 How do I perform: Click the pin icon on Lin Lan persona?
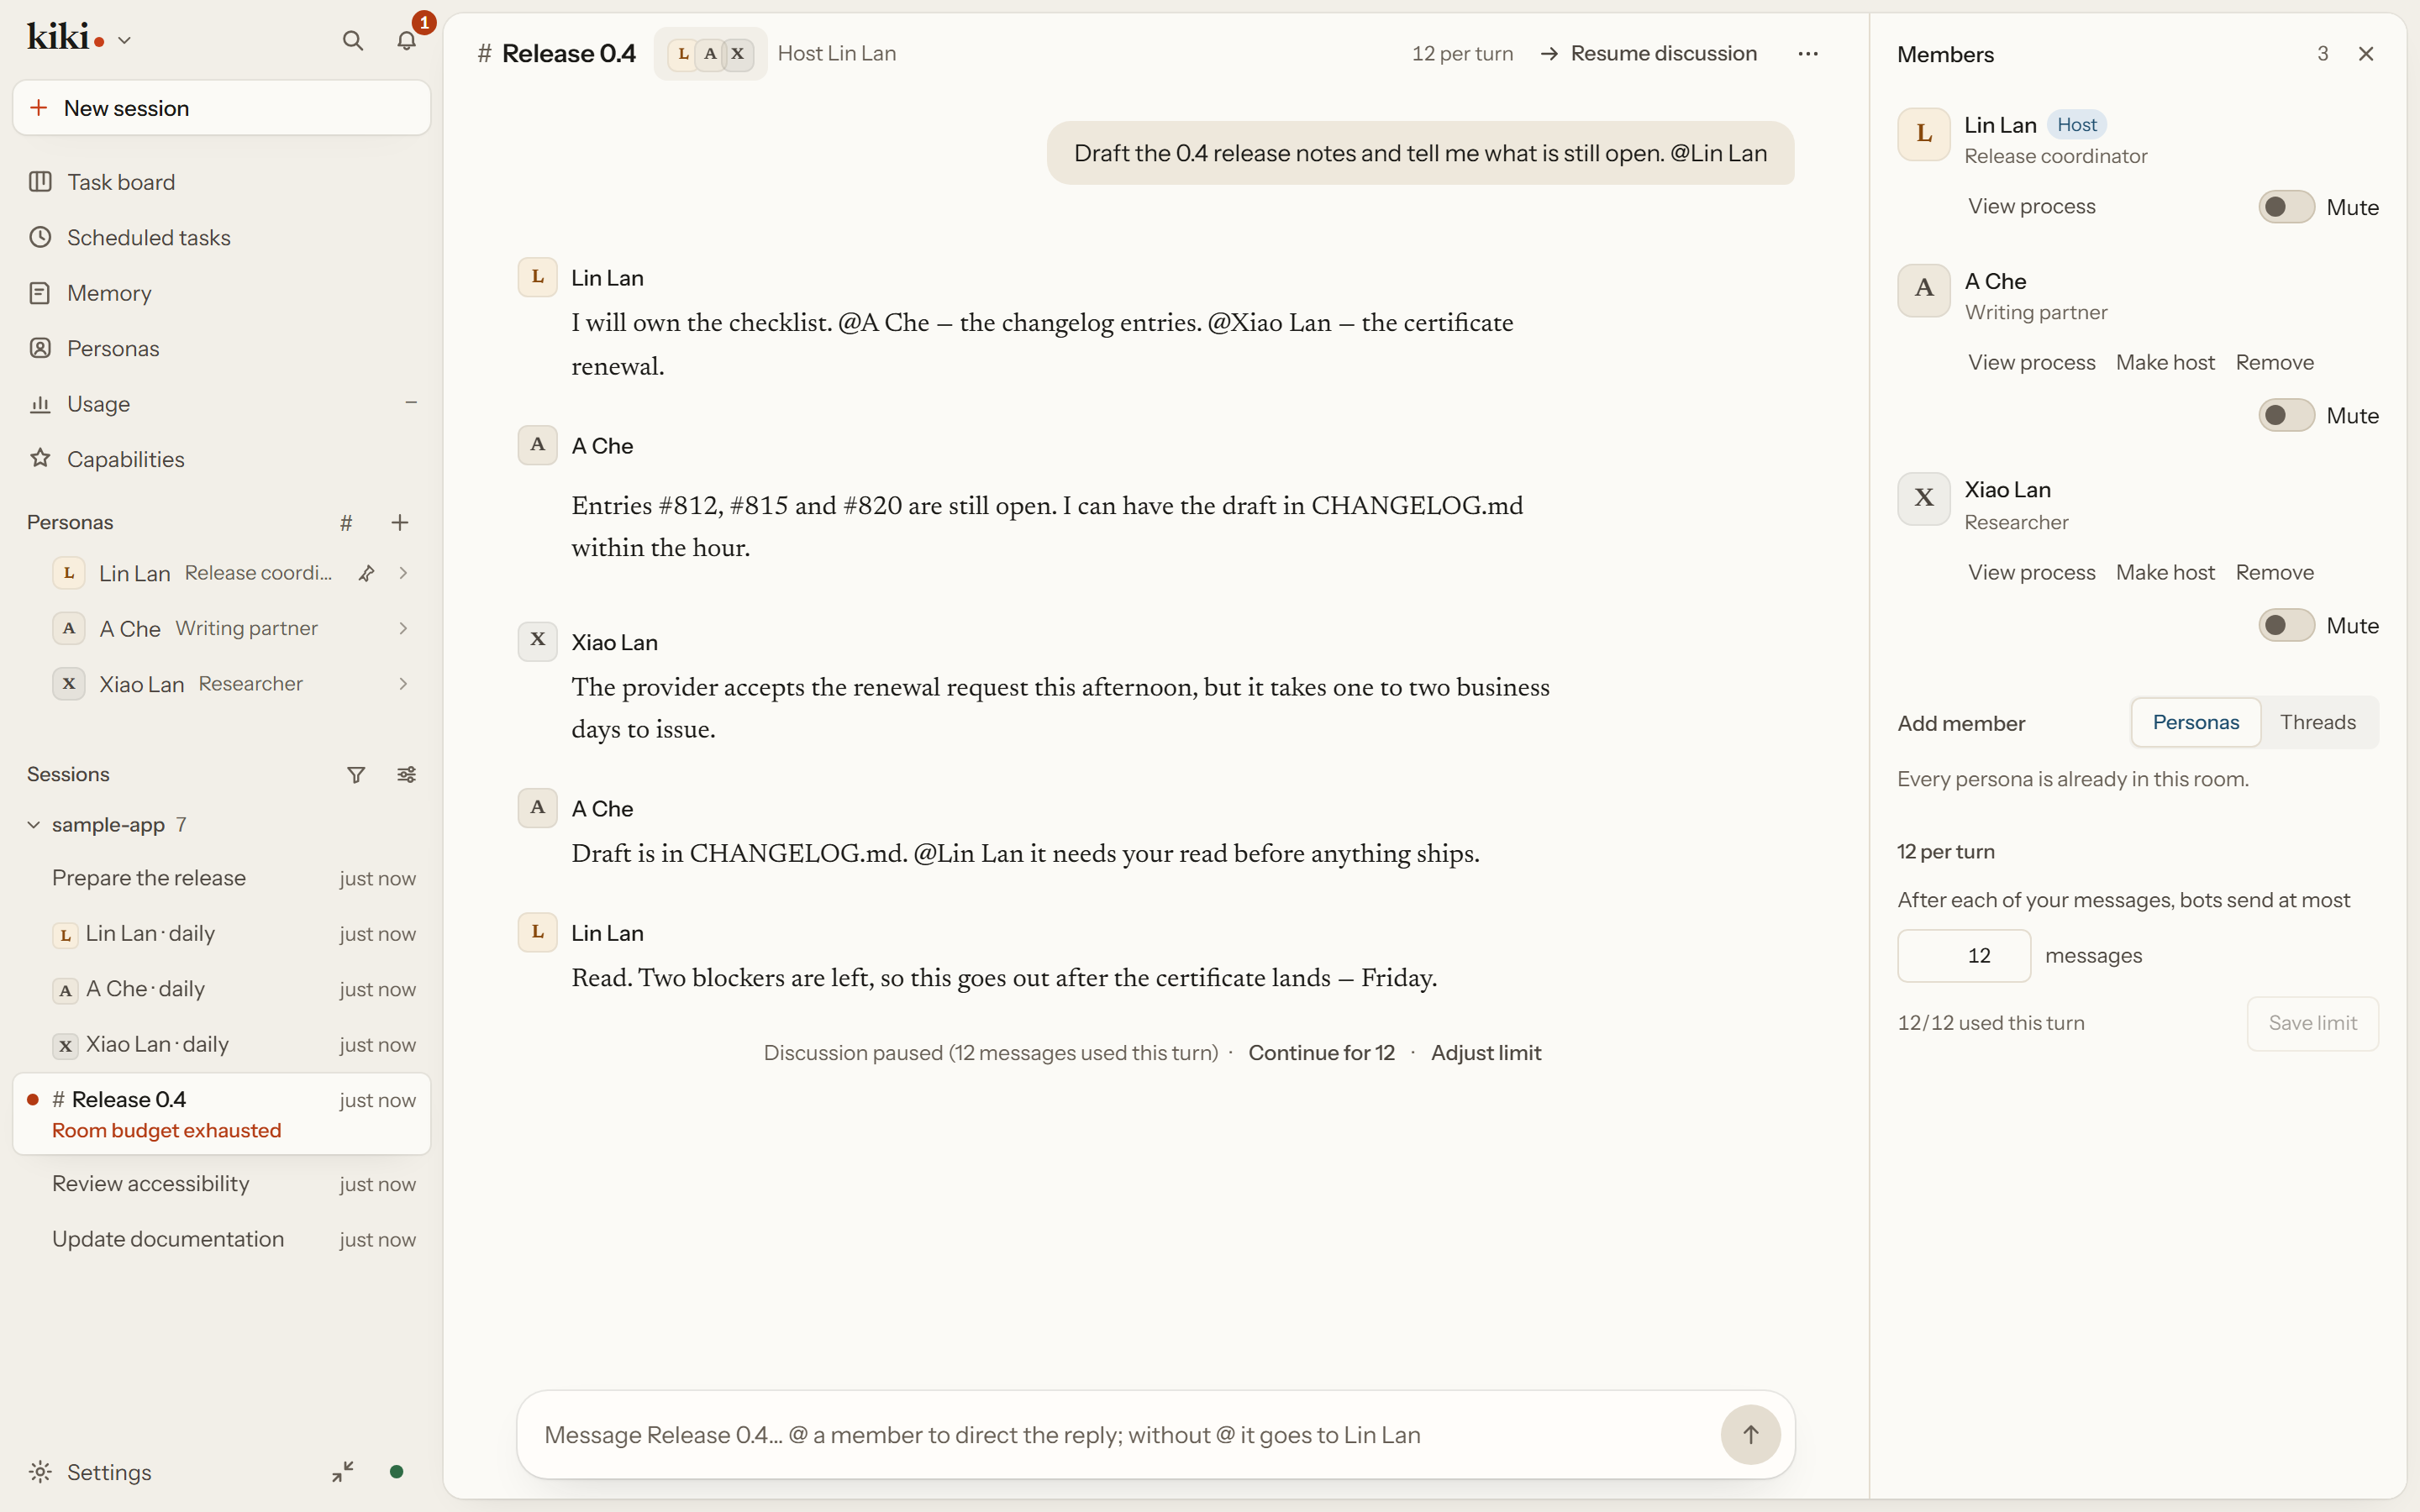[366, 573]
